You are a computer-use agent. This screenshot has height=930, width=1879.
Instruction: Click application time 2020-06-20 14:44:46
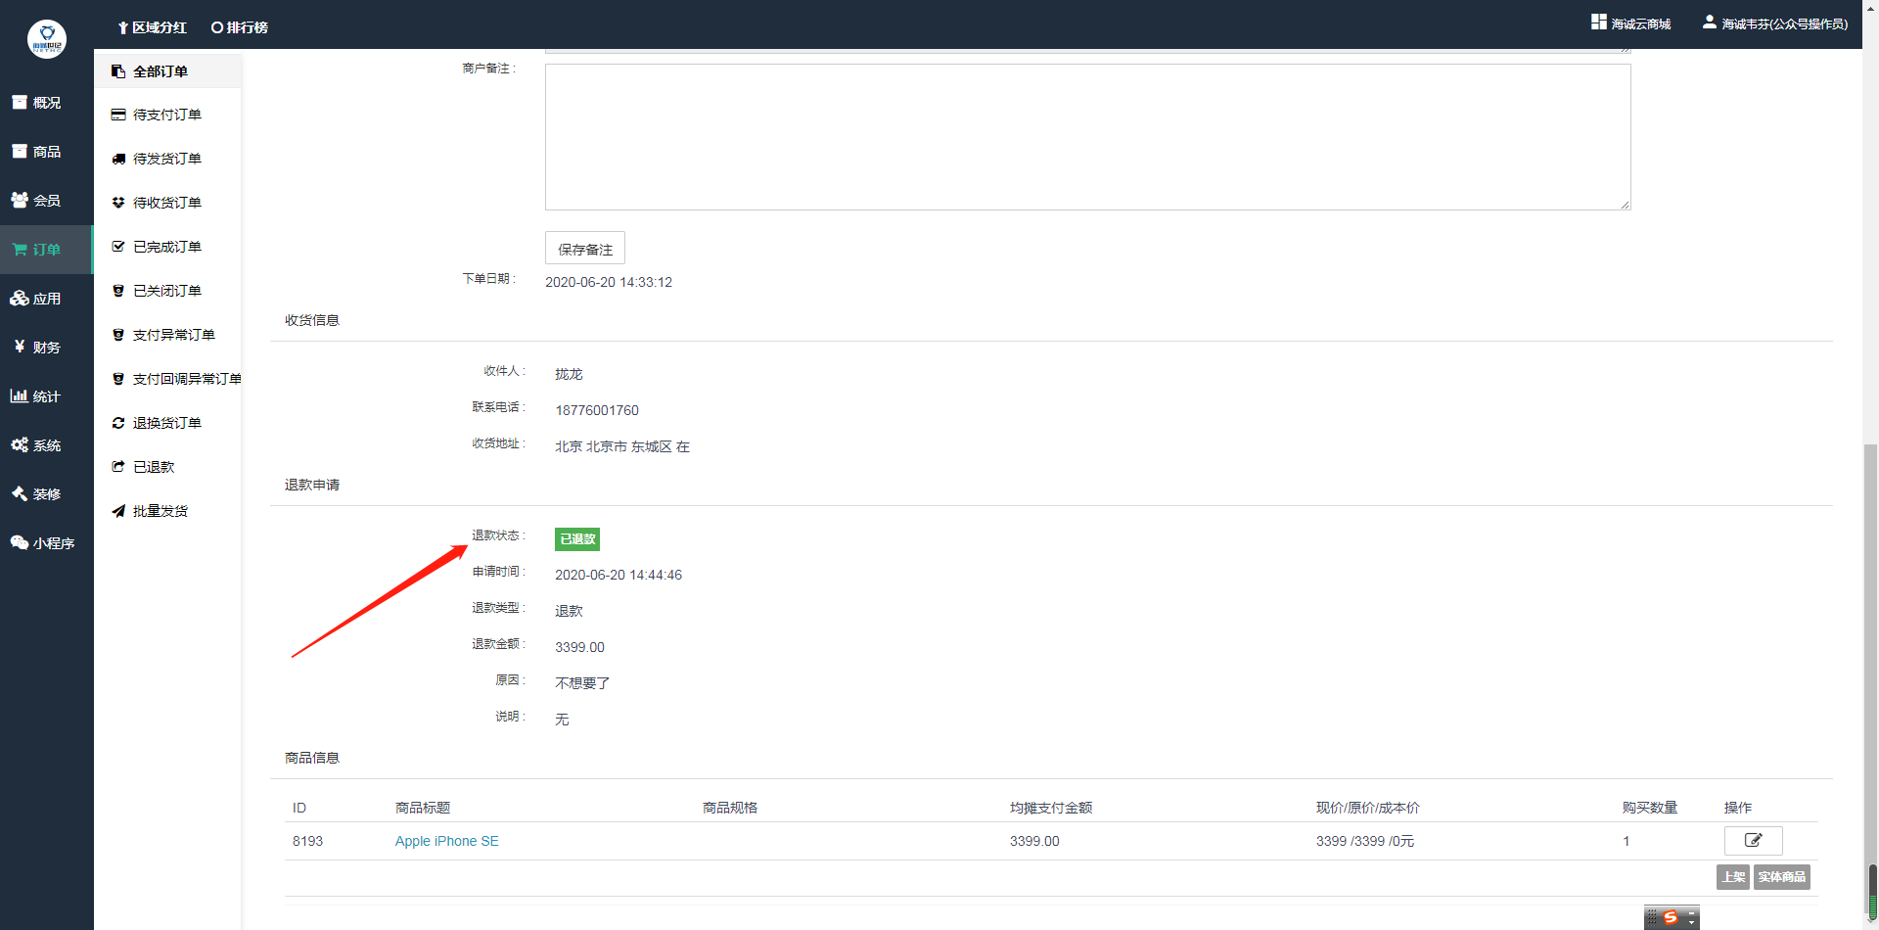pos(619,575)
